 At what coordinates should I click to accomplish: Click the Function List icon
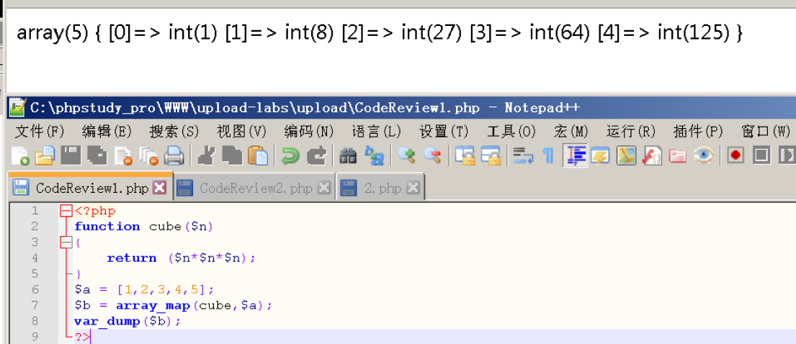(x=652, y=155)
